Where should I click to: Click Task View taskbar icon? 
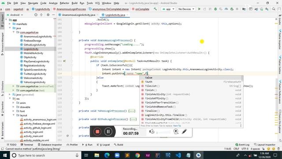86,155
